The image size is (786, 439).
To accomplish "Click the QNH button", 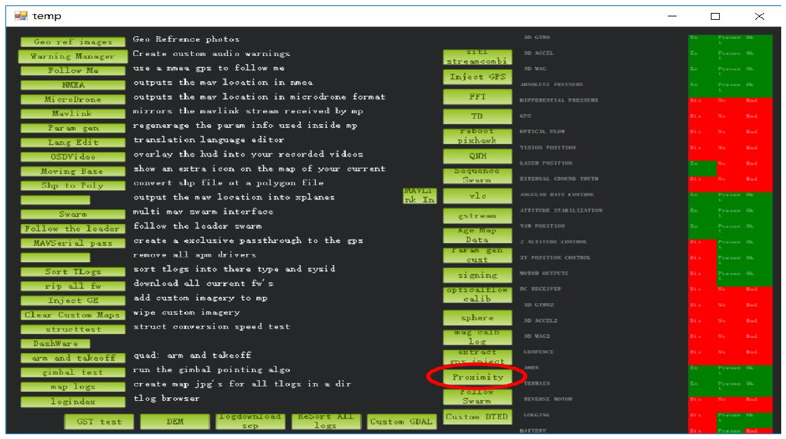I will [477, 156].
